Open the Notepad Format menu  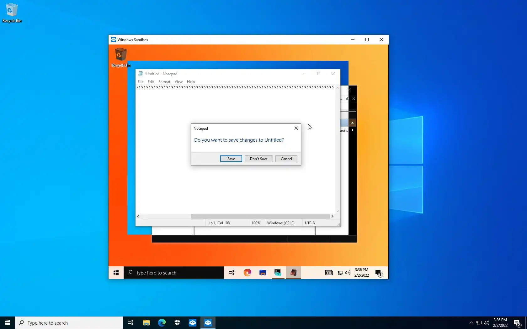coord(164,82)
